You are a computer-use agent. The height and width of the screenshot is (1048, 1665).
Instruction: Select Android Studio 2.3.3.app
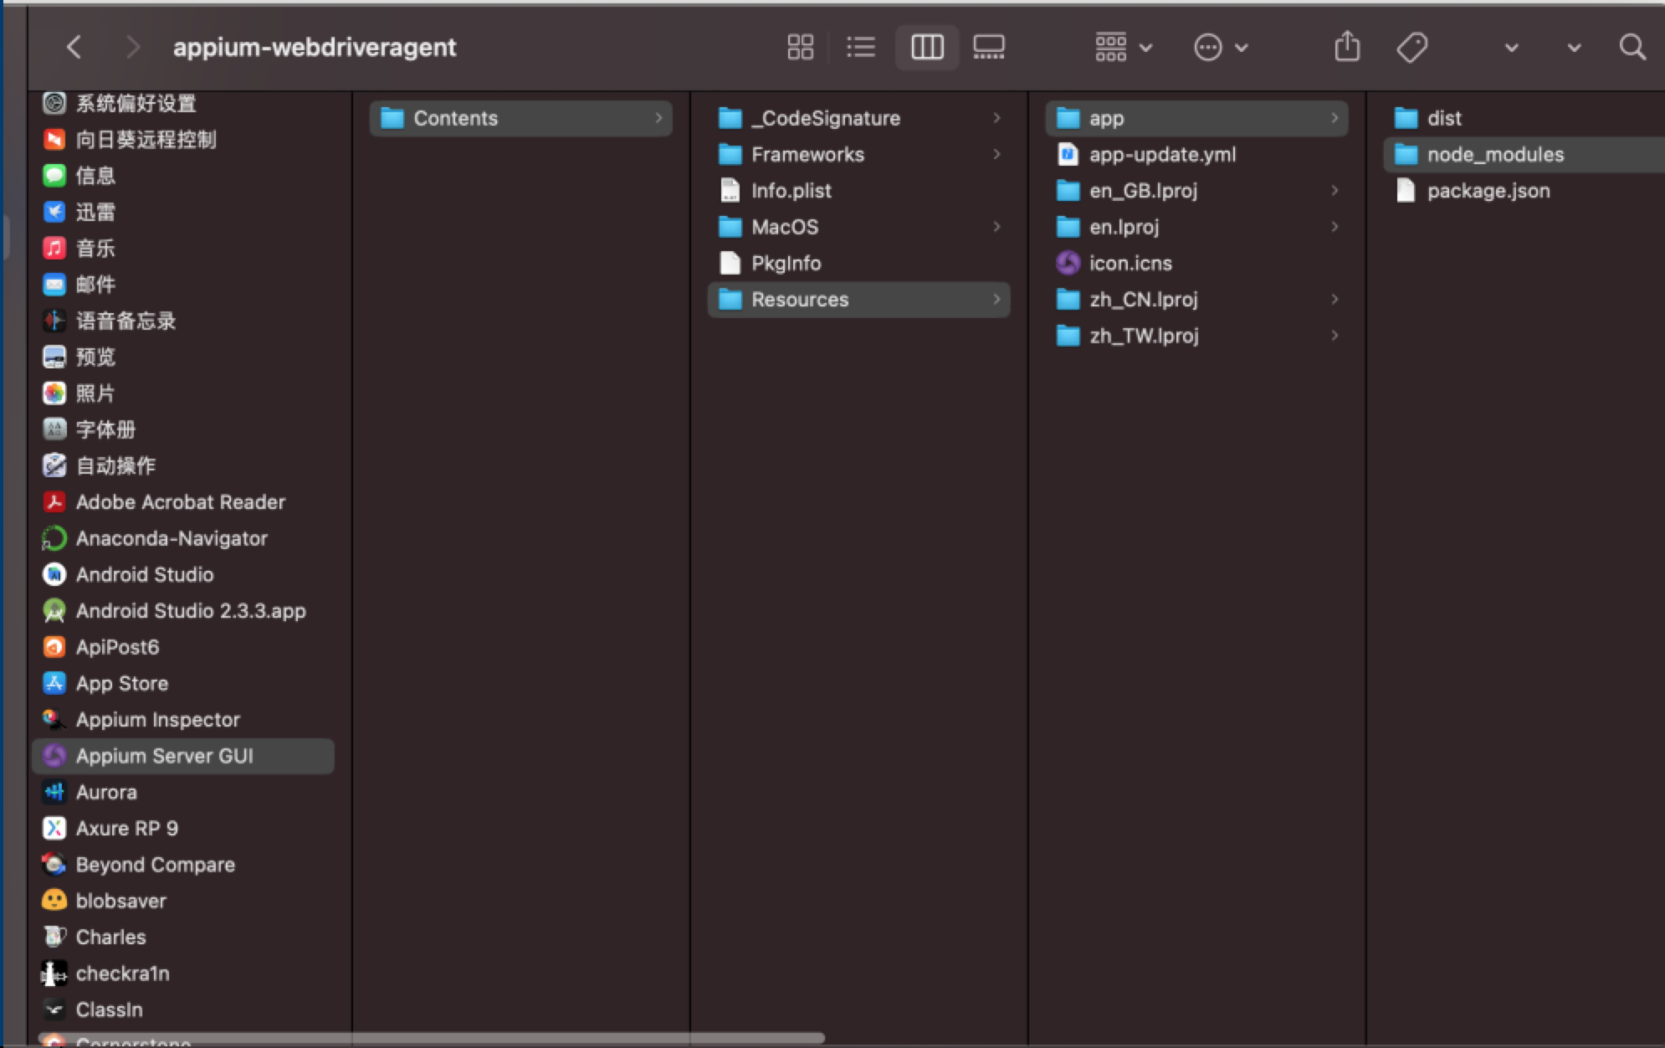[x=182, y=611]
